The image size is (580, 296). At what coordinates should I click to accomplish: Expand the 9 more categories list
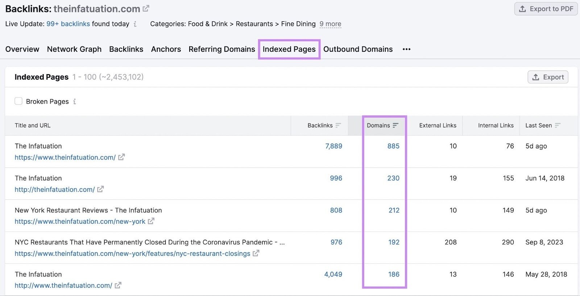[x=330, y=24]
